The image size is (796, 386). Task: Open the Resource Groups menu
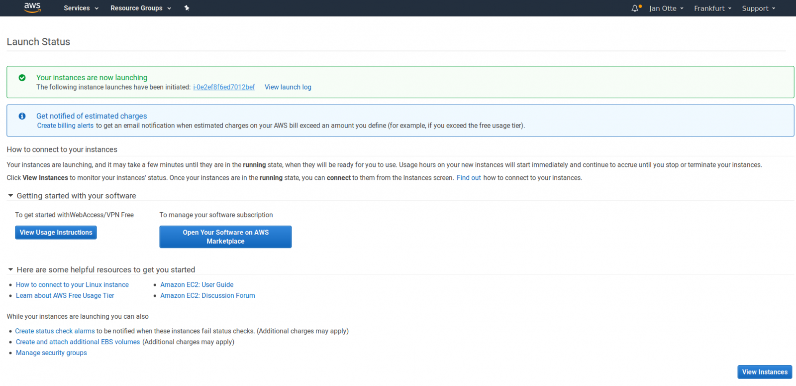click(x=141, y=8)
